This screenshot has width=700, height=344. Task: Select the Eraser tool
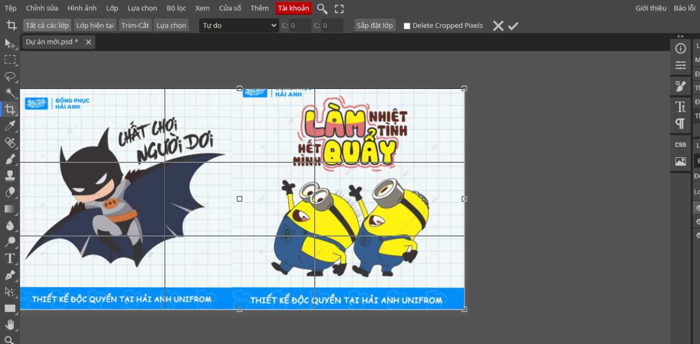coord(10,192)
